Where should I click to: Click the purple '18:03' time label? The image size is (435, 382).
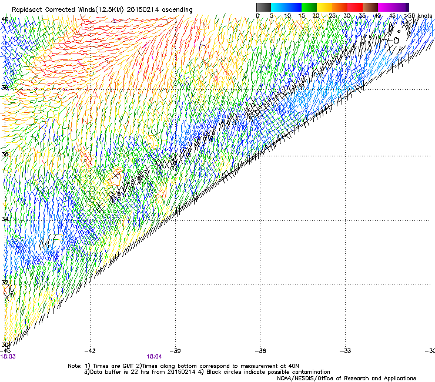pyautogui.click(x=8, y=357)
